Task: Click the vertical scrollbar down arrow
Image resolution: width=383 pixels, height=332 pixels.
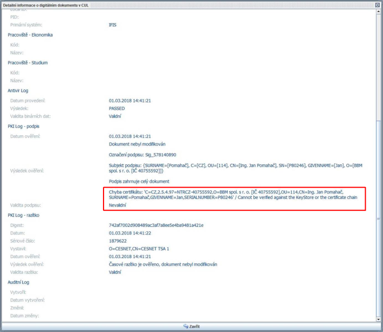Action: (x=378, y=319)
